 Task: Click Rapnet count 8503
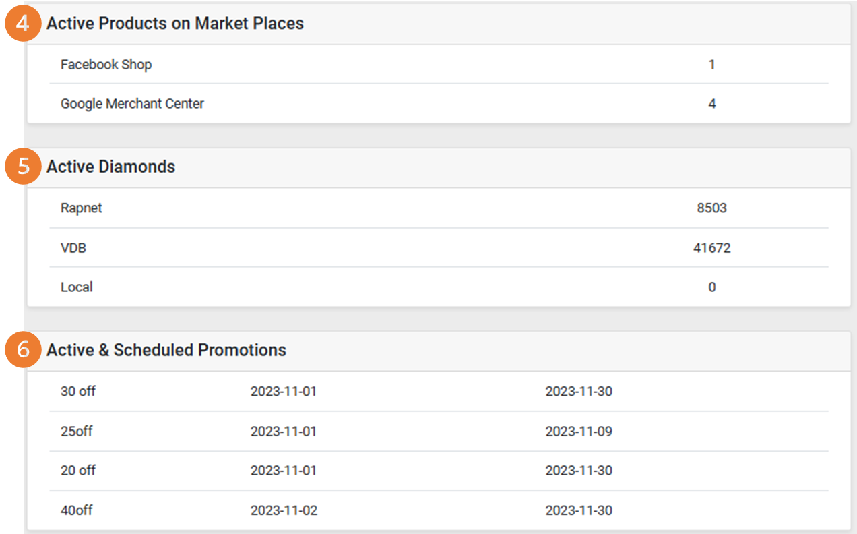[x=712, y=208]
